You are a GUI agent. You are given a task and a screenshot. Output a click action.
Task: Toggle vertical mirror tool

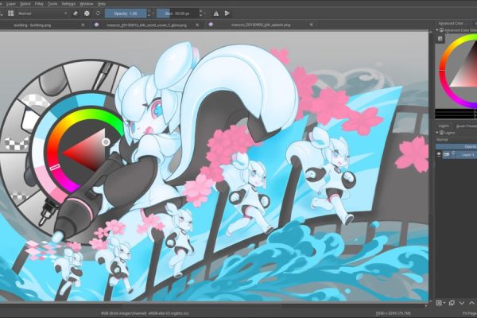[226, 14]
